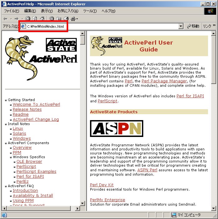The image size is (218, 219).
Task: Open the 編集(E) menu
Action: (x=30, y=11)
